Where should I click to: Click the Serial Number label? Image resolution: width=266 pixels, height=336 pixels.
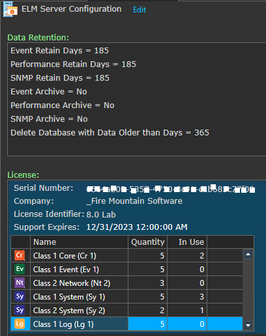pyautogui.click(x=44, y=188)
